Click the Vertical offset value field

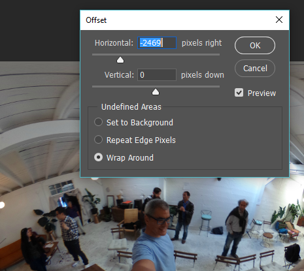[x=157, y=74]
